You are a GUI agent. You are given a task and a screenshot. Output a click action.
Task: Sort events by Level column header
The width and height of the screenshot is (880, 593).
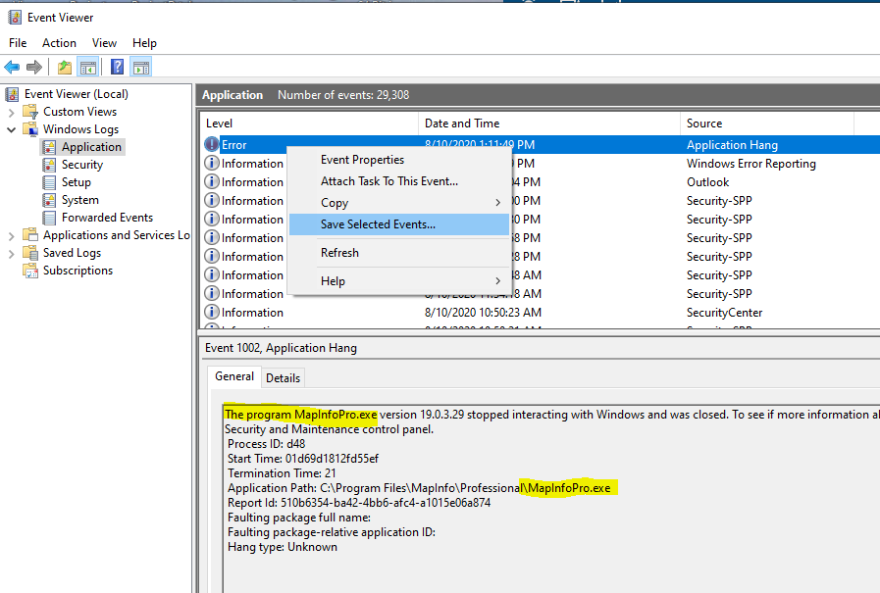tap(309, 124)
